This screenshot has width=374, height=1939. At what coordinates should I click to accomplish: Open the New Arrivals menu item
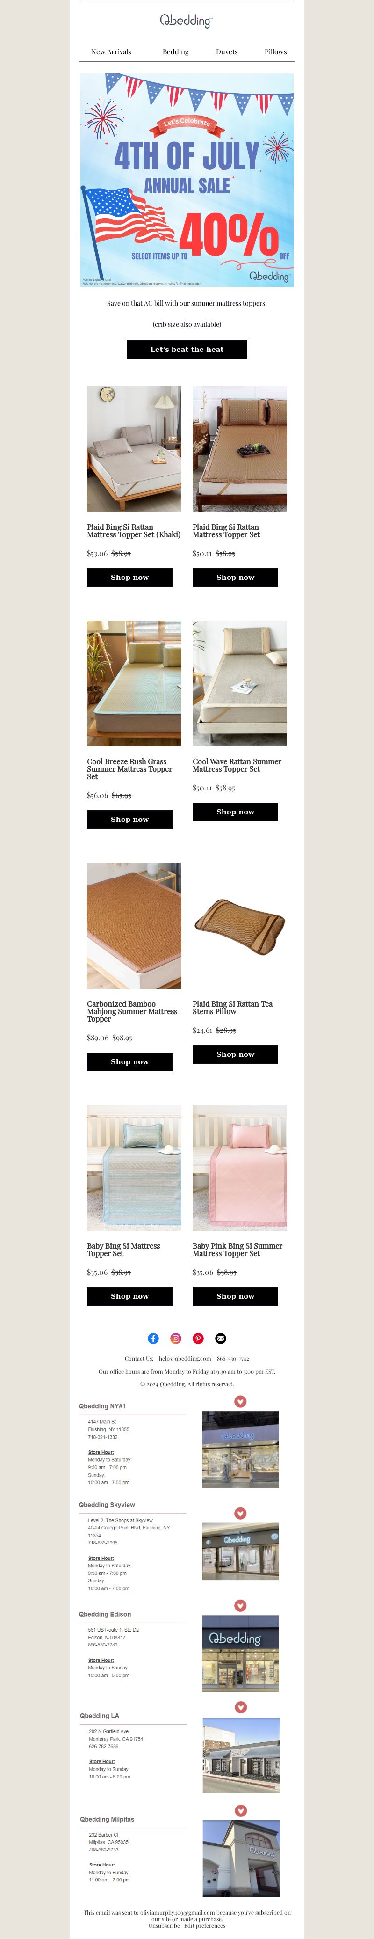tap(111, 52)
